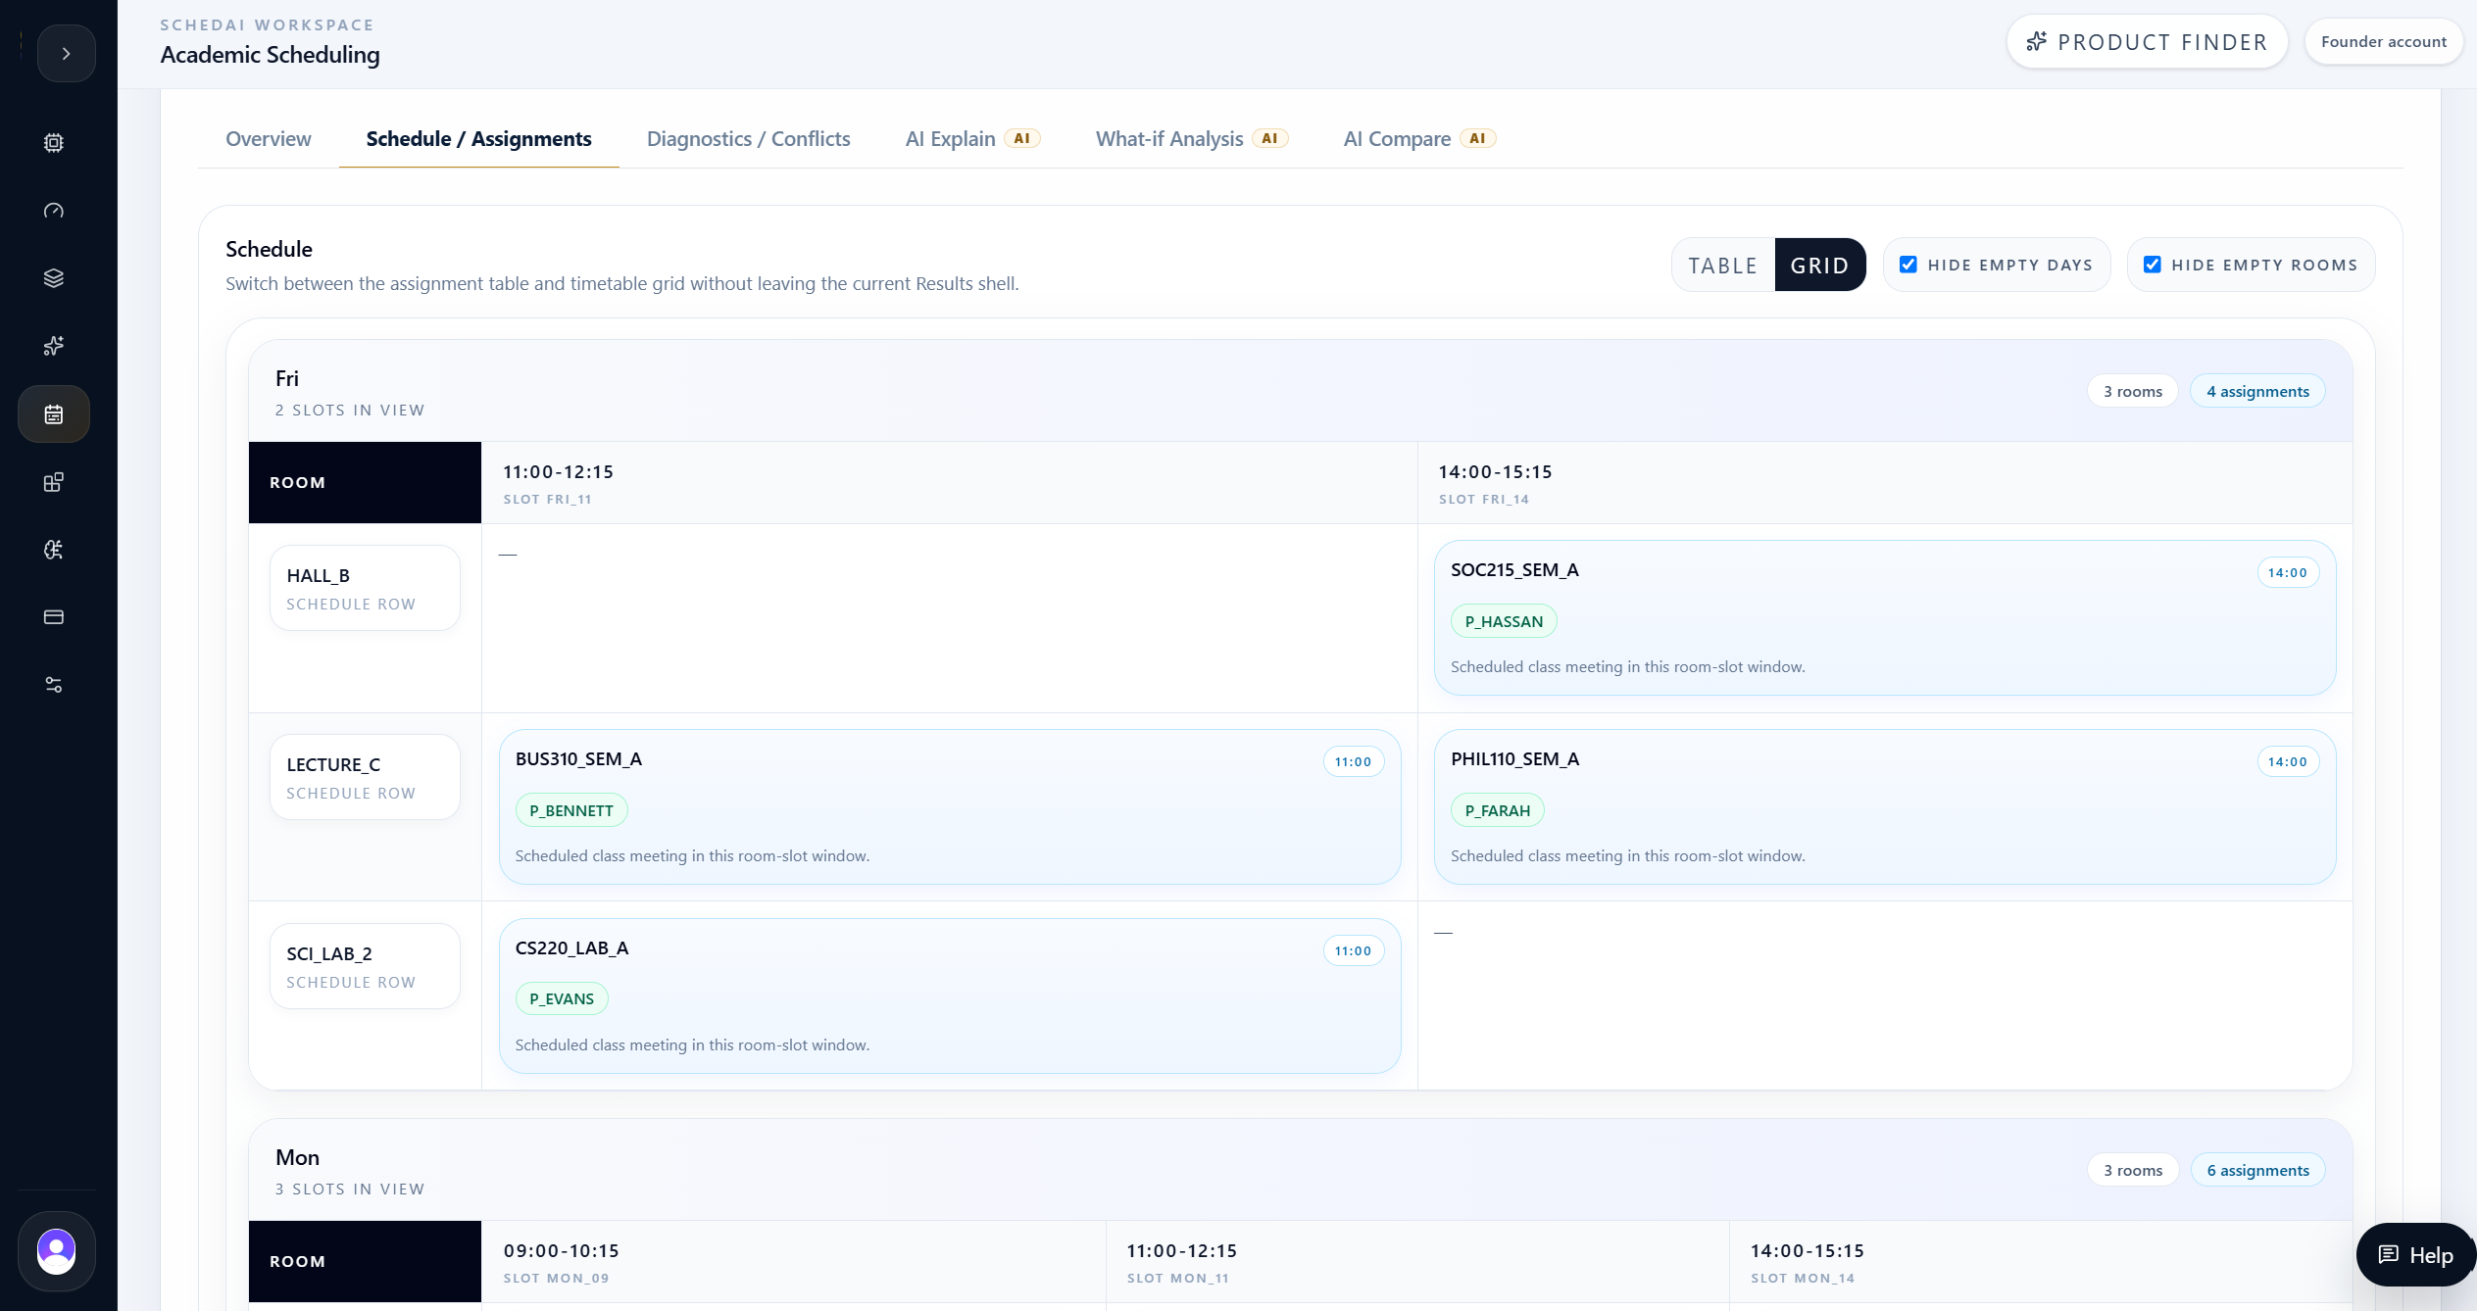Click the Mon 09:00-10:15 slot header
Image resolution: width=2477 pixels, height=1311 pixels.
(793, 1262)
